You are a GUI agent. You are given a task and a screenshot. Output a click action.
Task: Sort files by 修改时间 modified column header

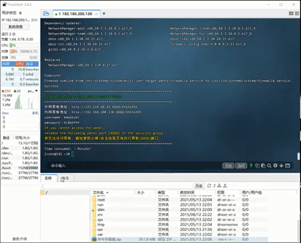196,192
